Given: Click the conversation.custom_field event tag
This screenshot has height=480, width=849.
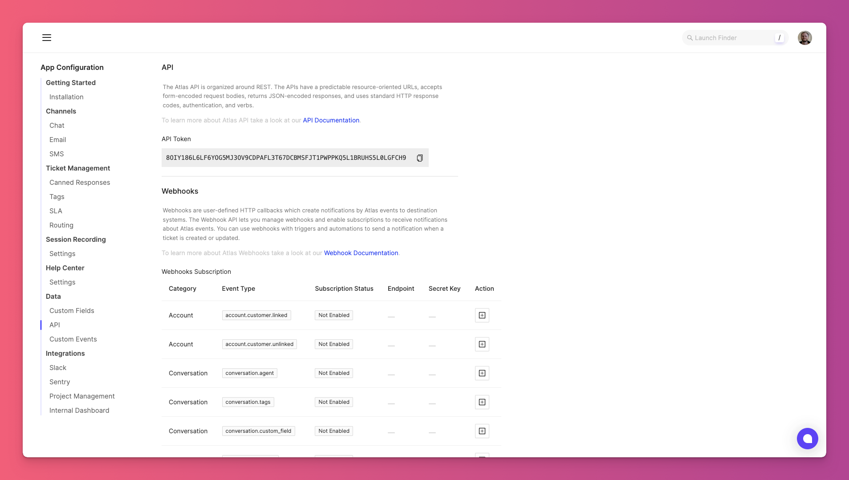Looking at the screenshot, I should [258, 431].
